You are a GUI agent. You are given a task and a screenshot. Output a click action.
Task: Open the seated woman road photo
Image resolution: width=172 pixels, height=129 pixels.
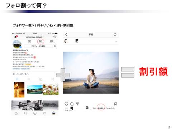pos(91,73)
